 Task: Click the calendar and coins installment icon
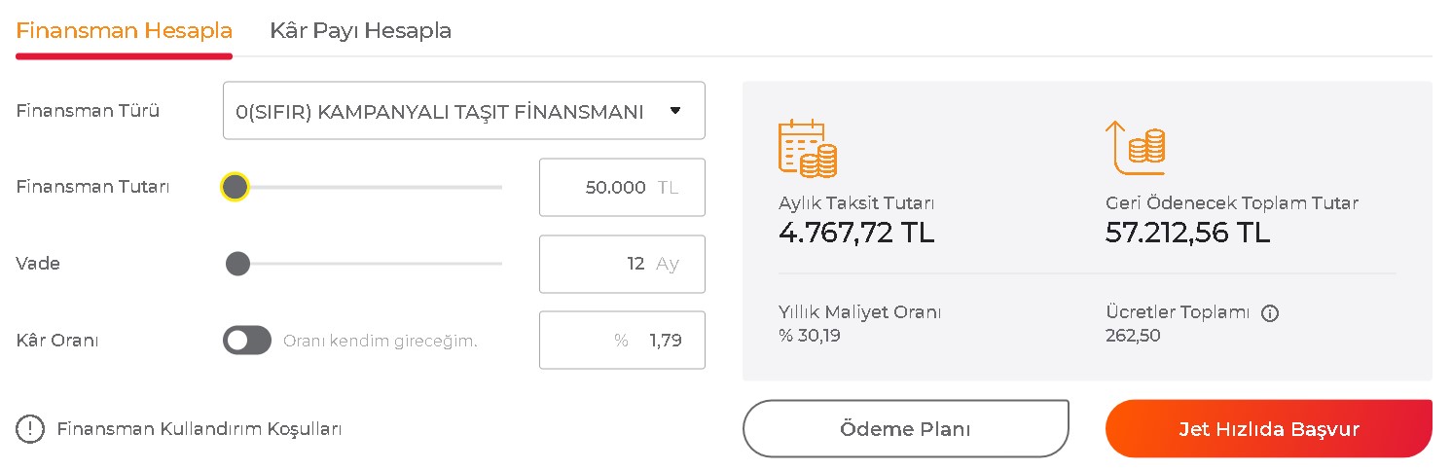coord(807,148)
